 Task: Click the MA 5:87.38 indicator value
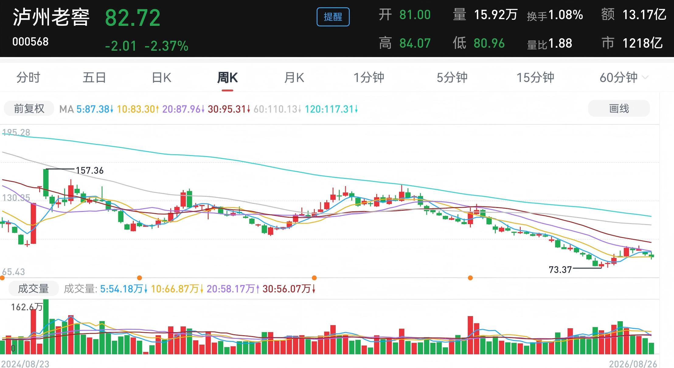[95, 109]
